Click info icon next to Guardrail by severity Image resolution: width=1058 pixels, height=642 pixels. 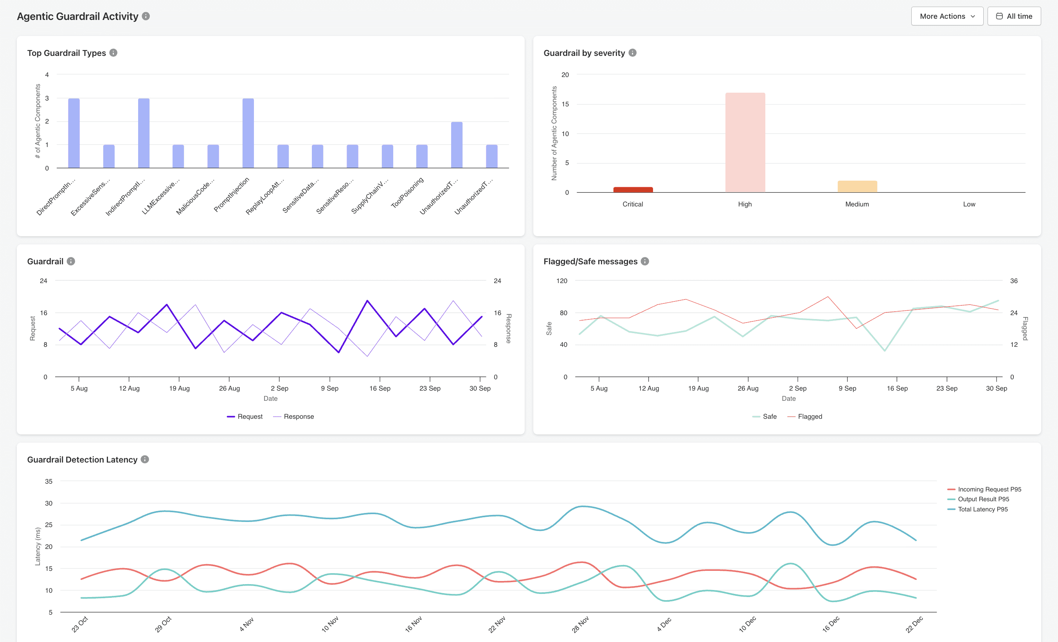[632, 53]
